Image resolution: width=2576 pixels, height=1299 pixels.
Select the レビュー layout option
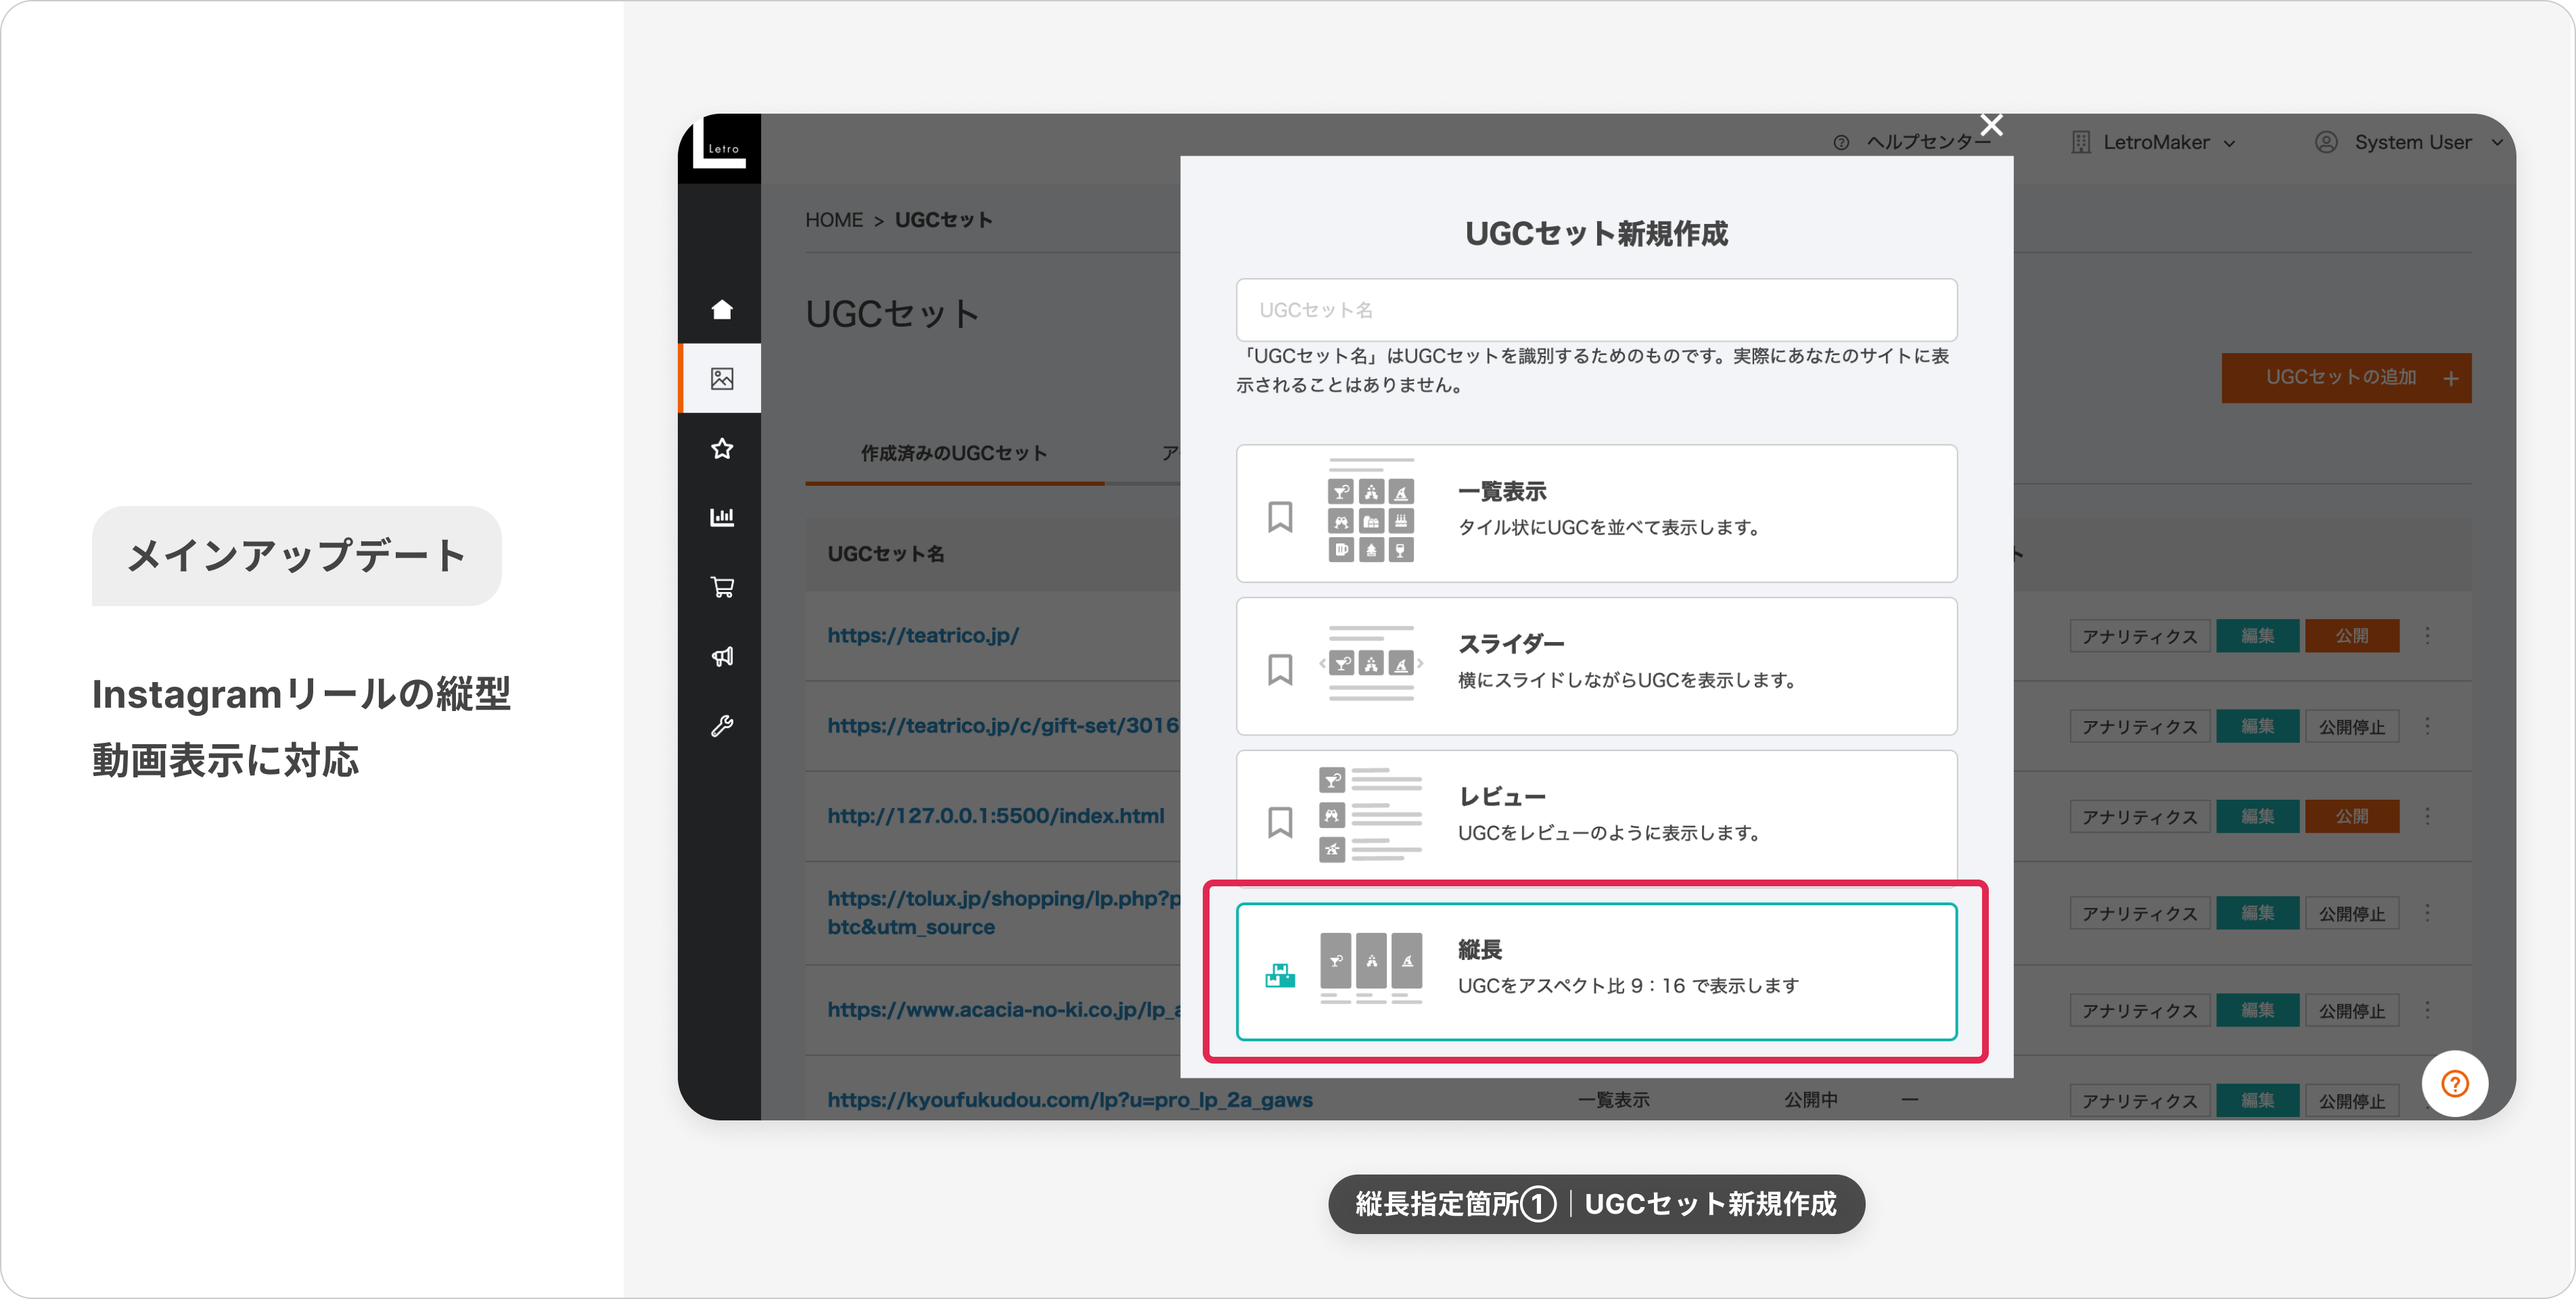pos(1596,816)
